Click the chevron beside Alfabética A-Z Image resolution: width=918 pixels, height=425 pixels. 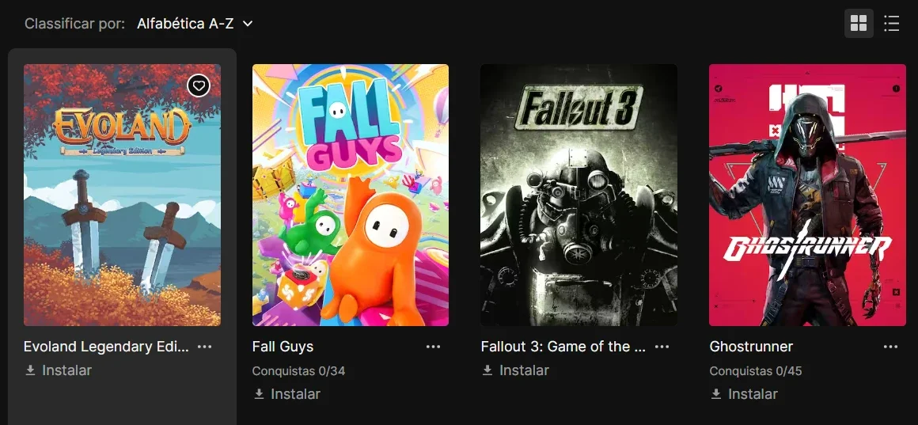(x=248, y=24)
